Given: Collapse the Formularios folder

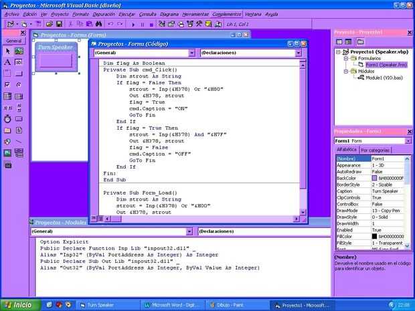Looking at the screenshot, I should point(346,58).
